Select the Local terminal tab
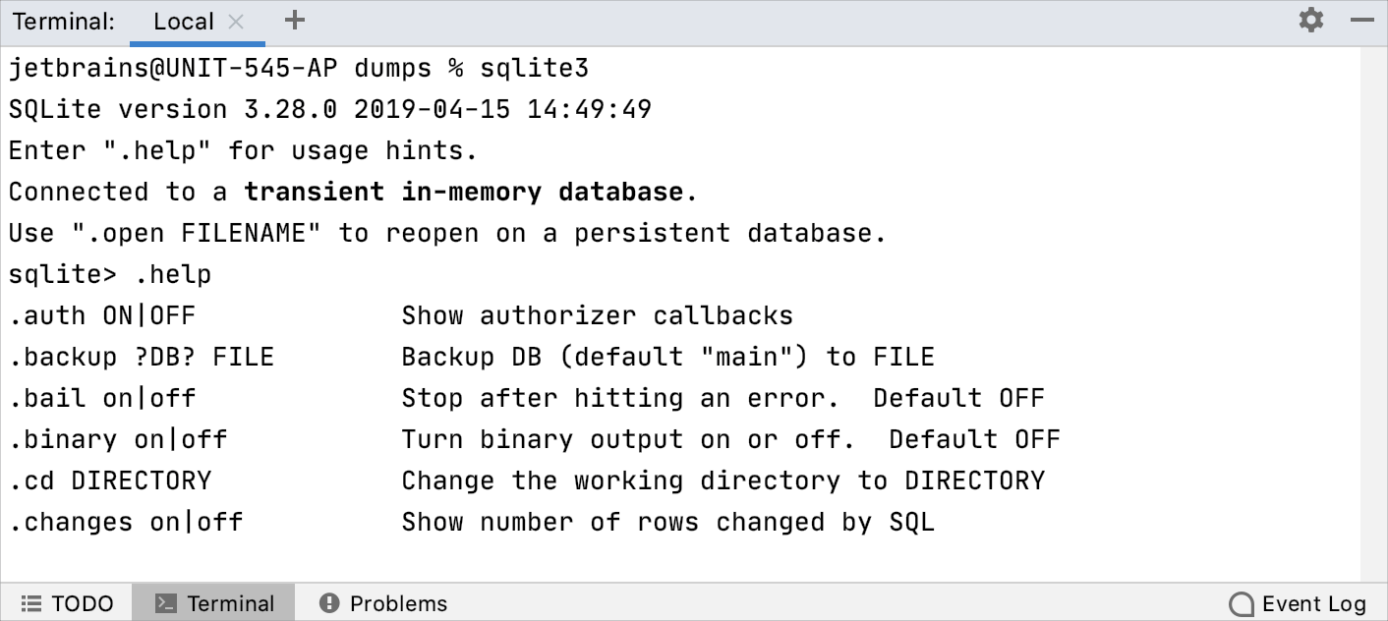Image resolution: width=1388 pixels, height=621 pixels. (x=182, y=20)
